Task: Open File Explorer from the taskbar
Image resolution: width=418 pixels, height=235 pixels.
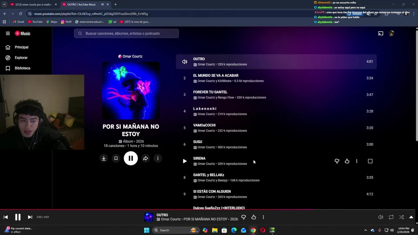Action: [215, 230]
